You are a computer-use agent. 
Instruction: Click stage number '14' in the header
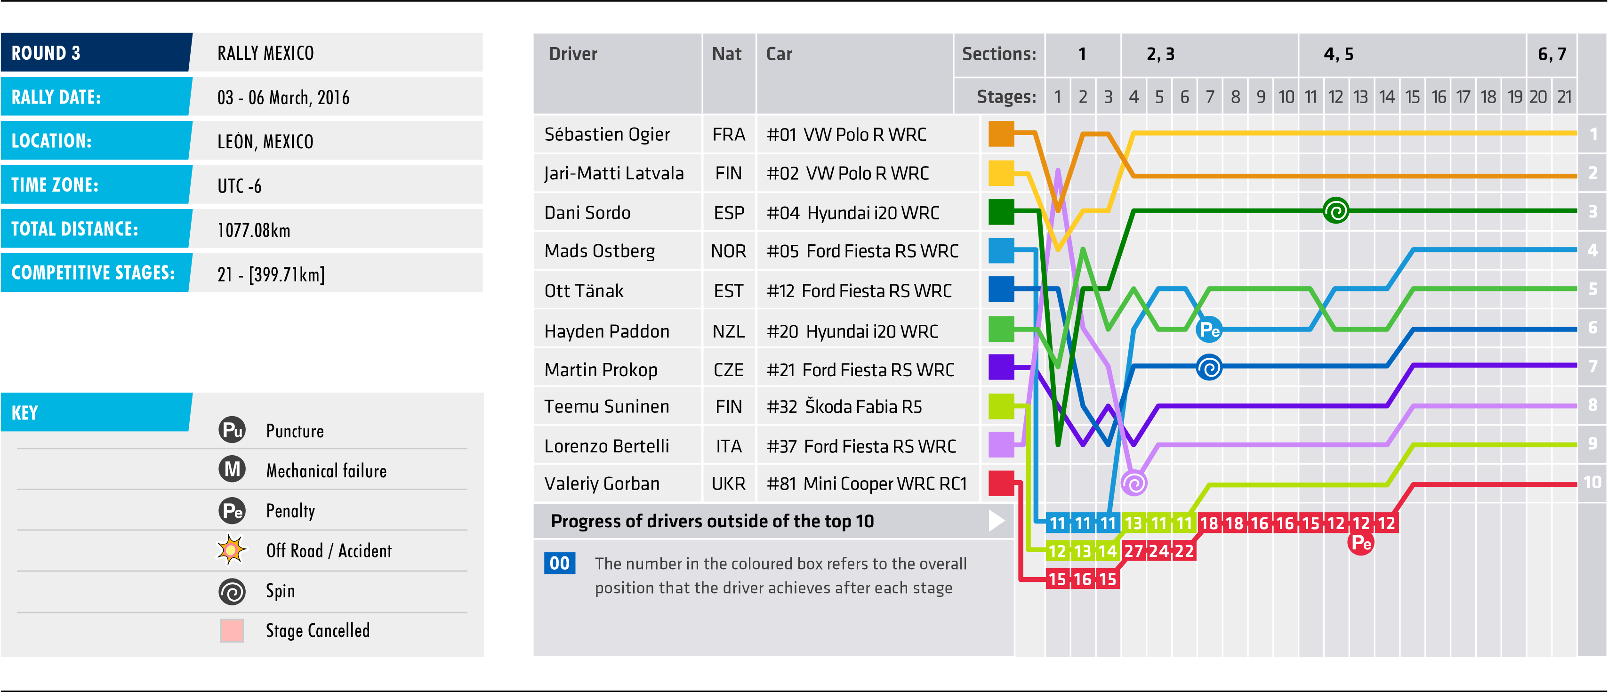coord(1386,97)
